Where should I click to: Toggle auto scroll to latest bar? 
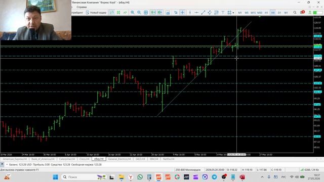coord(153,13)
